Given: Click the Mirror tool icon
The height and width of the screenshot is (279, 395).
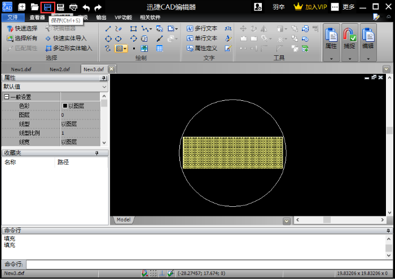Looking at the screenshot, I should click(x=264, y=29).
